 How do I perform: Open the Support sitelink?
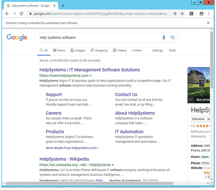54,95
